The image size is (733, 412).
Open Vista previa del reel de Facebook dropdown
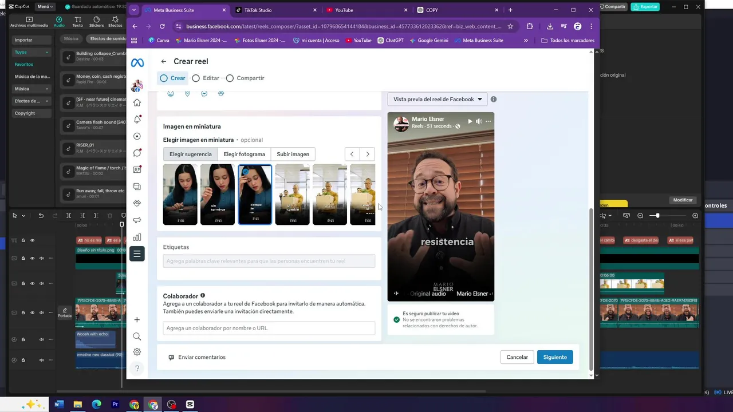437,99
